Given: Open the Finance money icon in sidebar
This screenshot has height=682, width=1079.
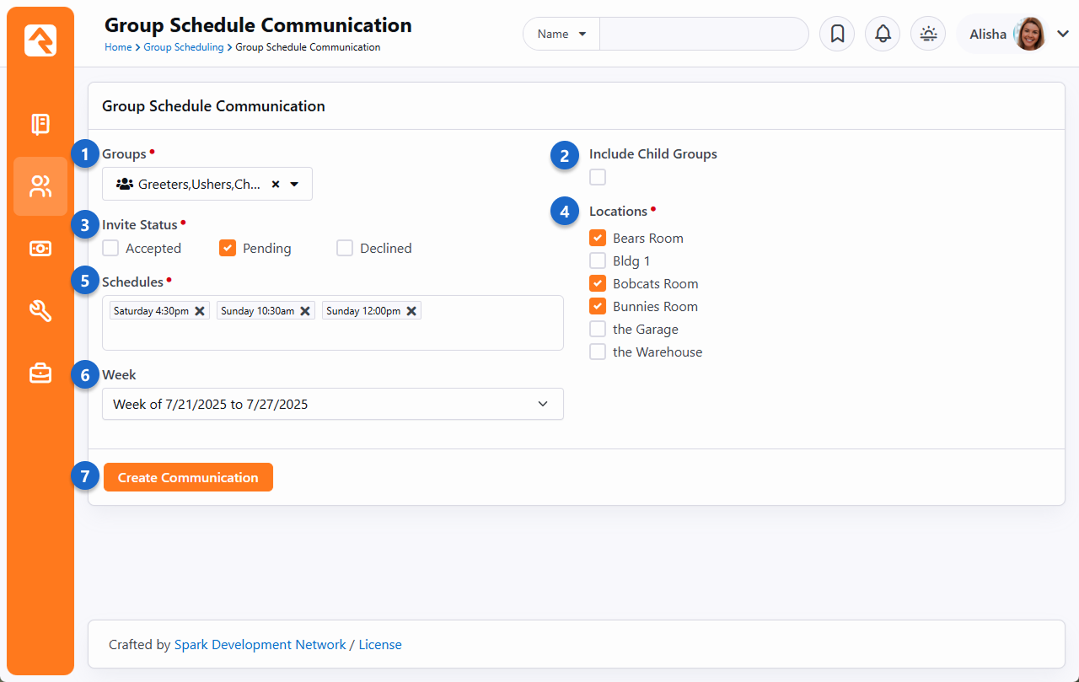Looking at the screenshot, I should pos(40,249).
